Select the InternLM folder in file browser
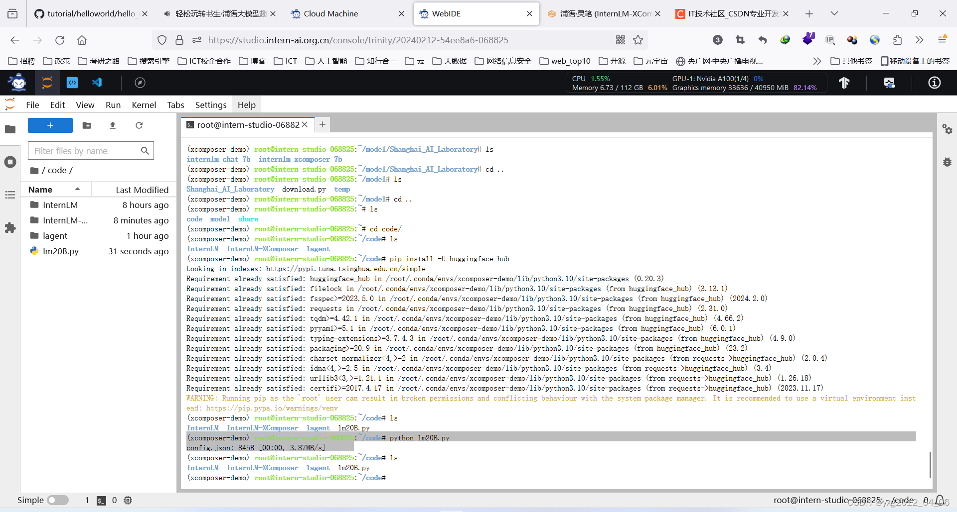This screenshot has height=512, width=957. coord(99,205)
